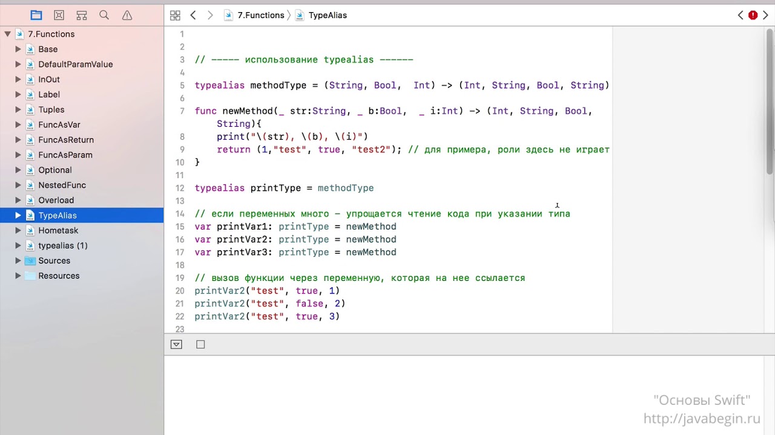
Task: Select the TypeAlias page row
Action: [x=82, y=215]
